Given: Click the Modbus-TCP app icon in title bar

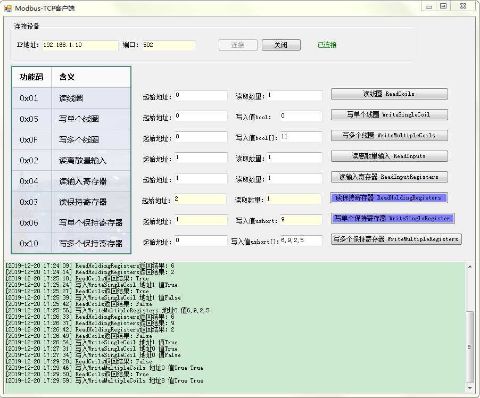Looking at the screenshot, I should point(7,9).
